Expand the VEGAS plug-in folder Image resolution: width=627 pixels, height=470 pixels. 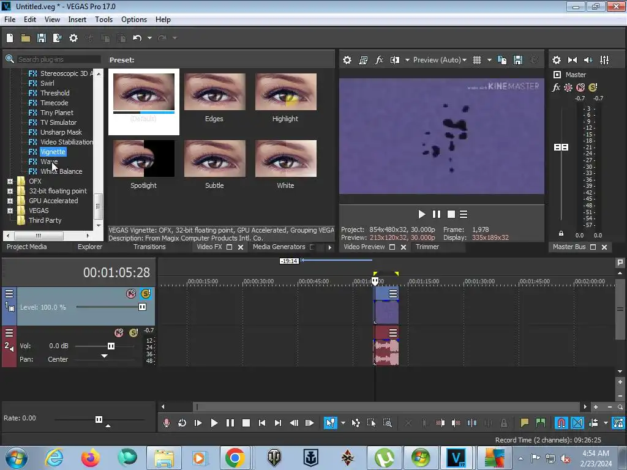click(x=10, y=211)
